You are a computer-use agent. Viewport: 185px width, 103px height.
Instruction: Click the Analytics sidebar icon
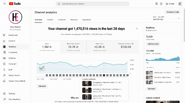(4, 47)
